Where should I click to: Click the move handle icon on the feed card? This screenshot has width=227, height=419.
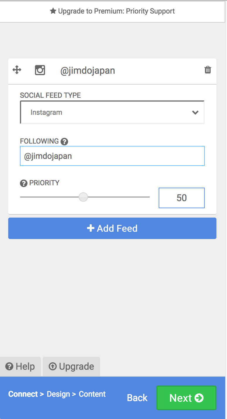click(x=17, y=70)
